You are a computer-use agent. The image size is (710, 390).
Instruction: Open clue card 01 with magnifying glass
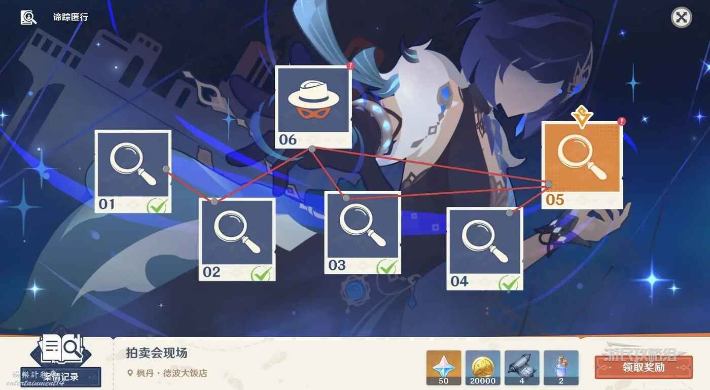tap(133, 171)
